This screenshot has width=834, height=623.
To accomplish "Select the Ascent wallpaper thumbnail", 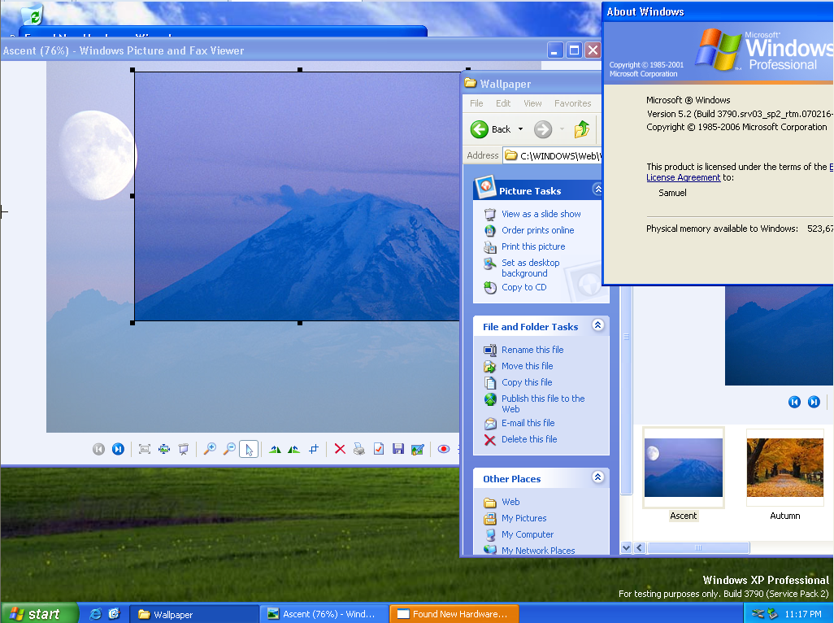I will (x=684, y=468).
